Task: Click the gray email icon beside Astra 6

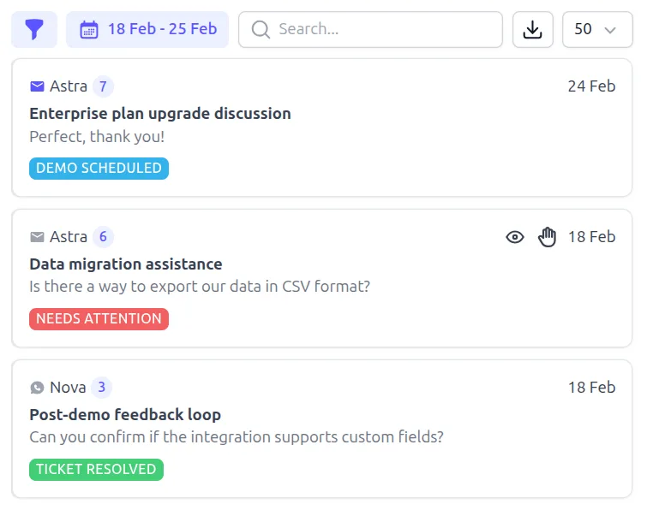Action: (x=37, y=237)
